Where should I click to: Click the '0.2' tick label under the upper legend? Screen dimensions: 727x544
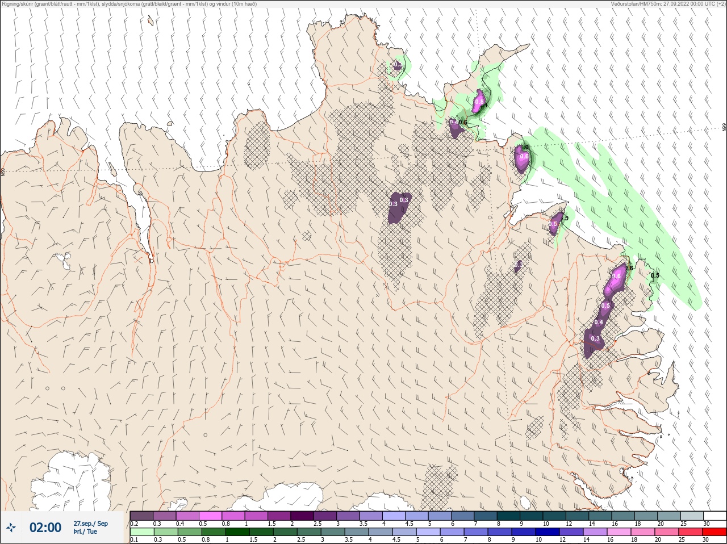134,524
